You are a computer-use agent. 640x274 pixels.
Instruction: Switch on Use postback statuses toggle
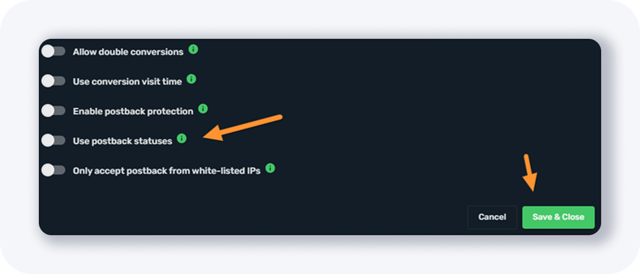[x=54, y=140]
